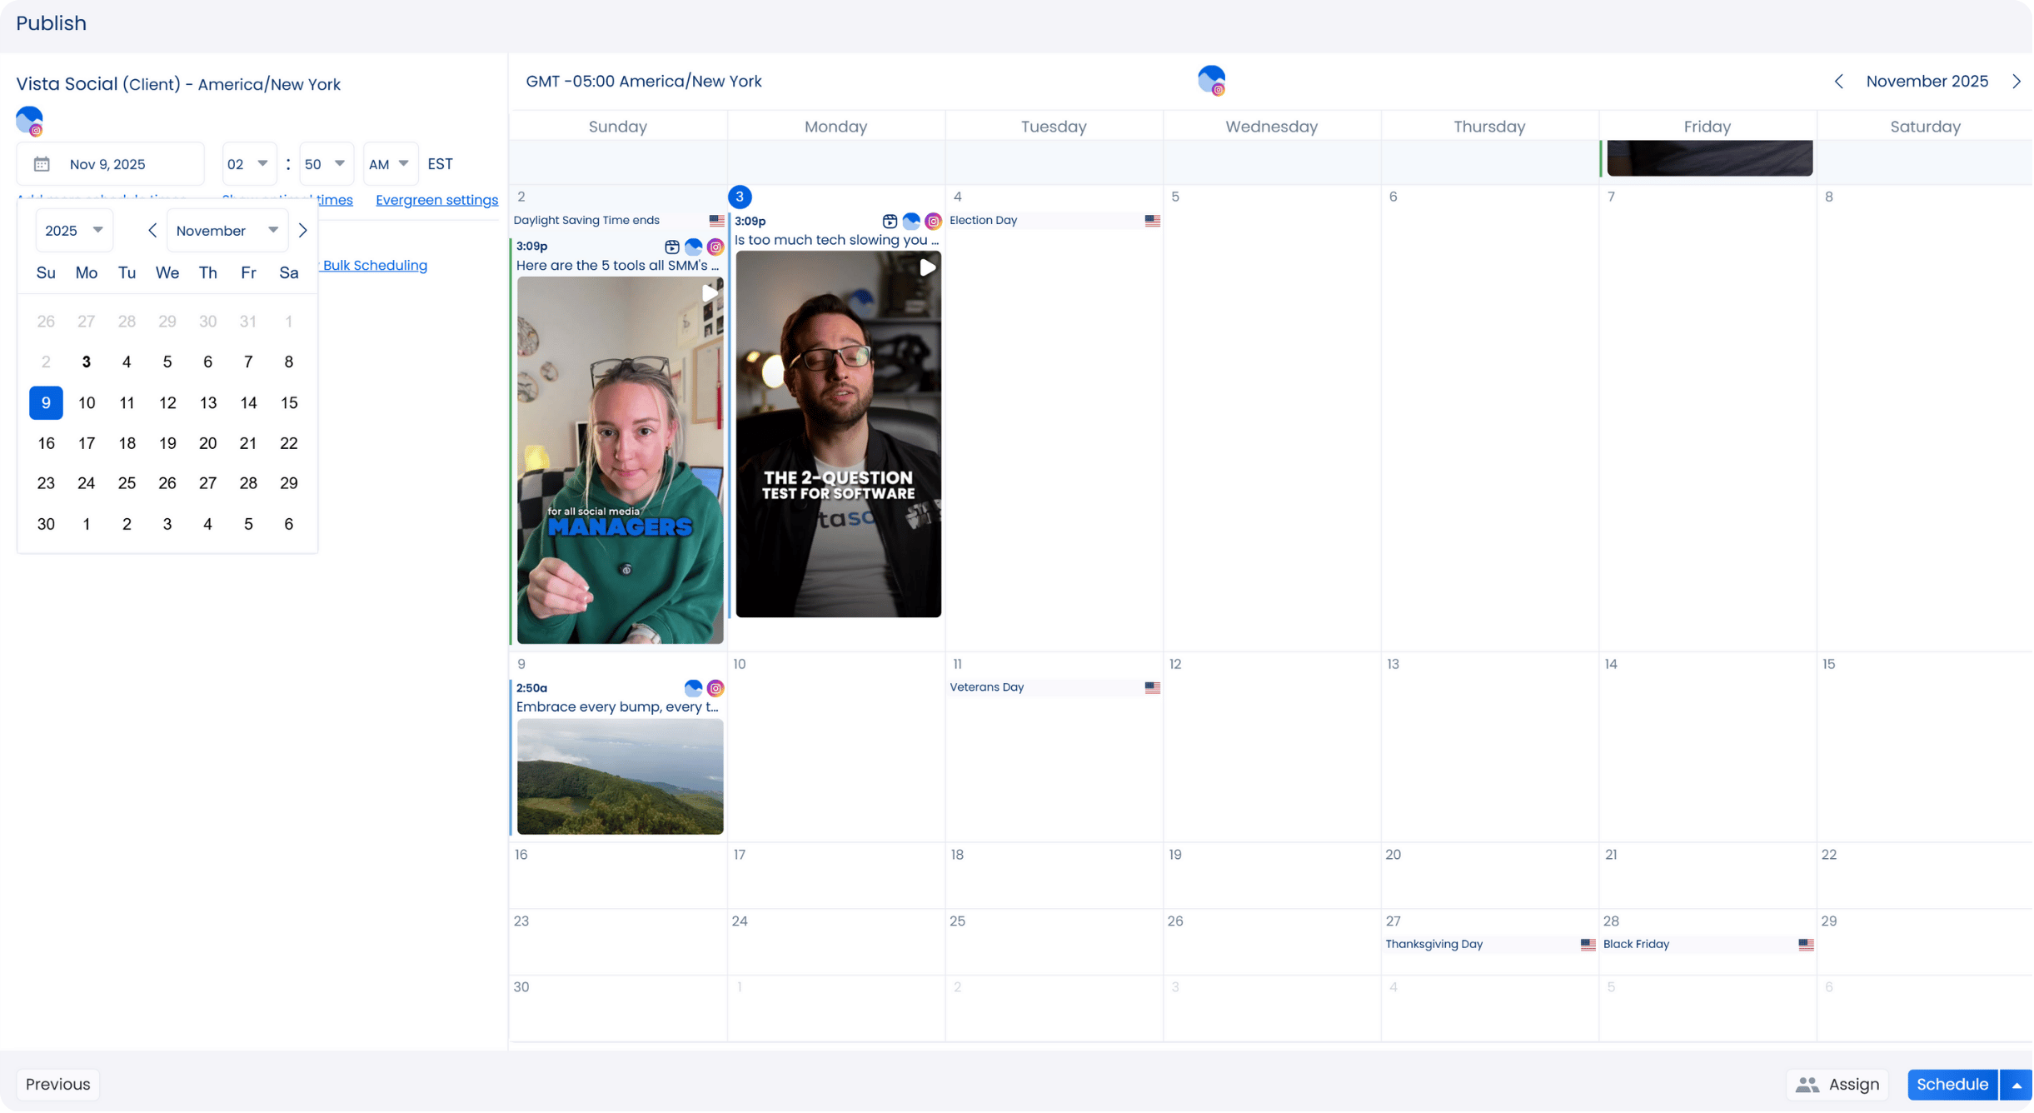This screenshot has width=2034, height=1113.
Task: Click the calendar icon in the date field
Action: click(x=42, y=164)
